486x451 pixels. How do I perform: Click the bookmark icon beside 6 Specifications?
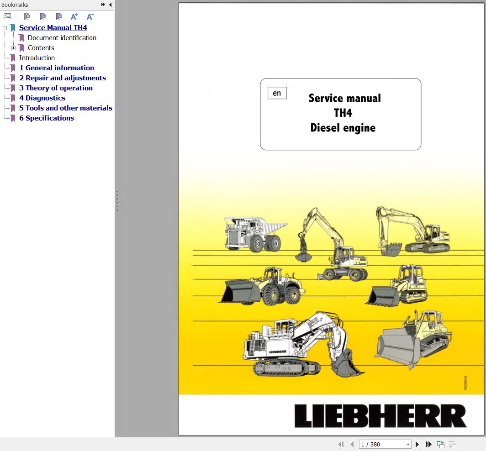click(13, 118)
